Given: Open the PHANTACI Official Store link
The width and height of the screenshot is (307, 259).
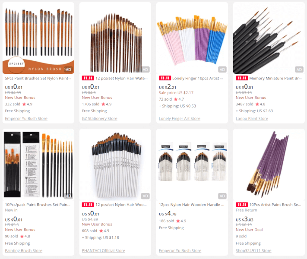Looking at the screenshot, I should coord(103,250).
